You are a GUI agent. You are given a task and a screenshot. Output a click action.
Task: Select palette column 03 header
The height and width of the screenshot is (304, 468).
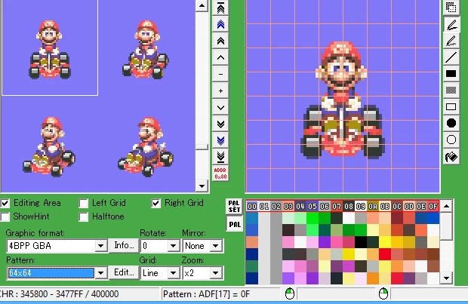tap(288, 206)
